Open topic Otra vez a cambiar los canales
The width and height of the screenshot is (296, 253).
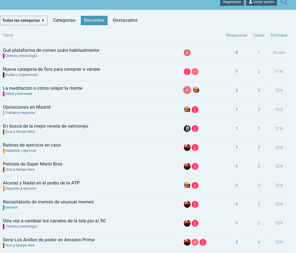click(x=54, y=221)
